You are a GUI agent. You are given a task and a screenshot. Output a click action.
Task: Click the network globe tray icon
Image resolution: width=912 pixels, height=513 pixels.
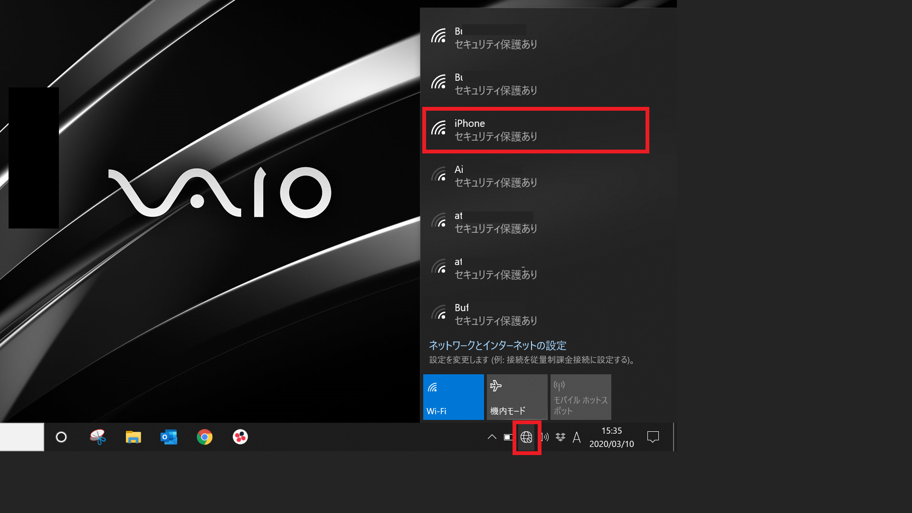pyautogui.click(x=526, y=437)
